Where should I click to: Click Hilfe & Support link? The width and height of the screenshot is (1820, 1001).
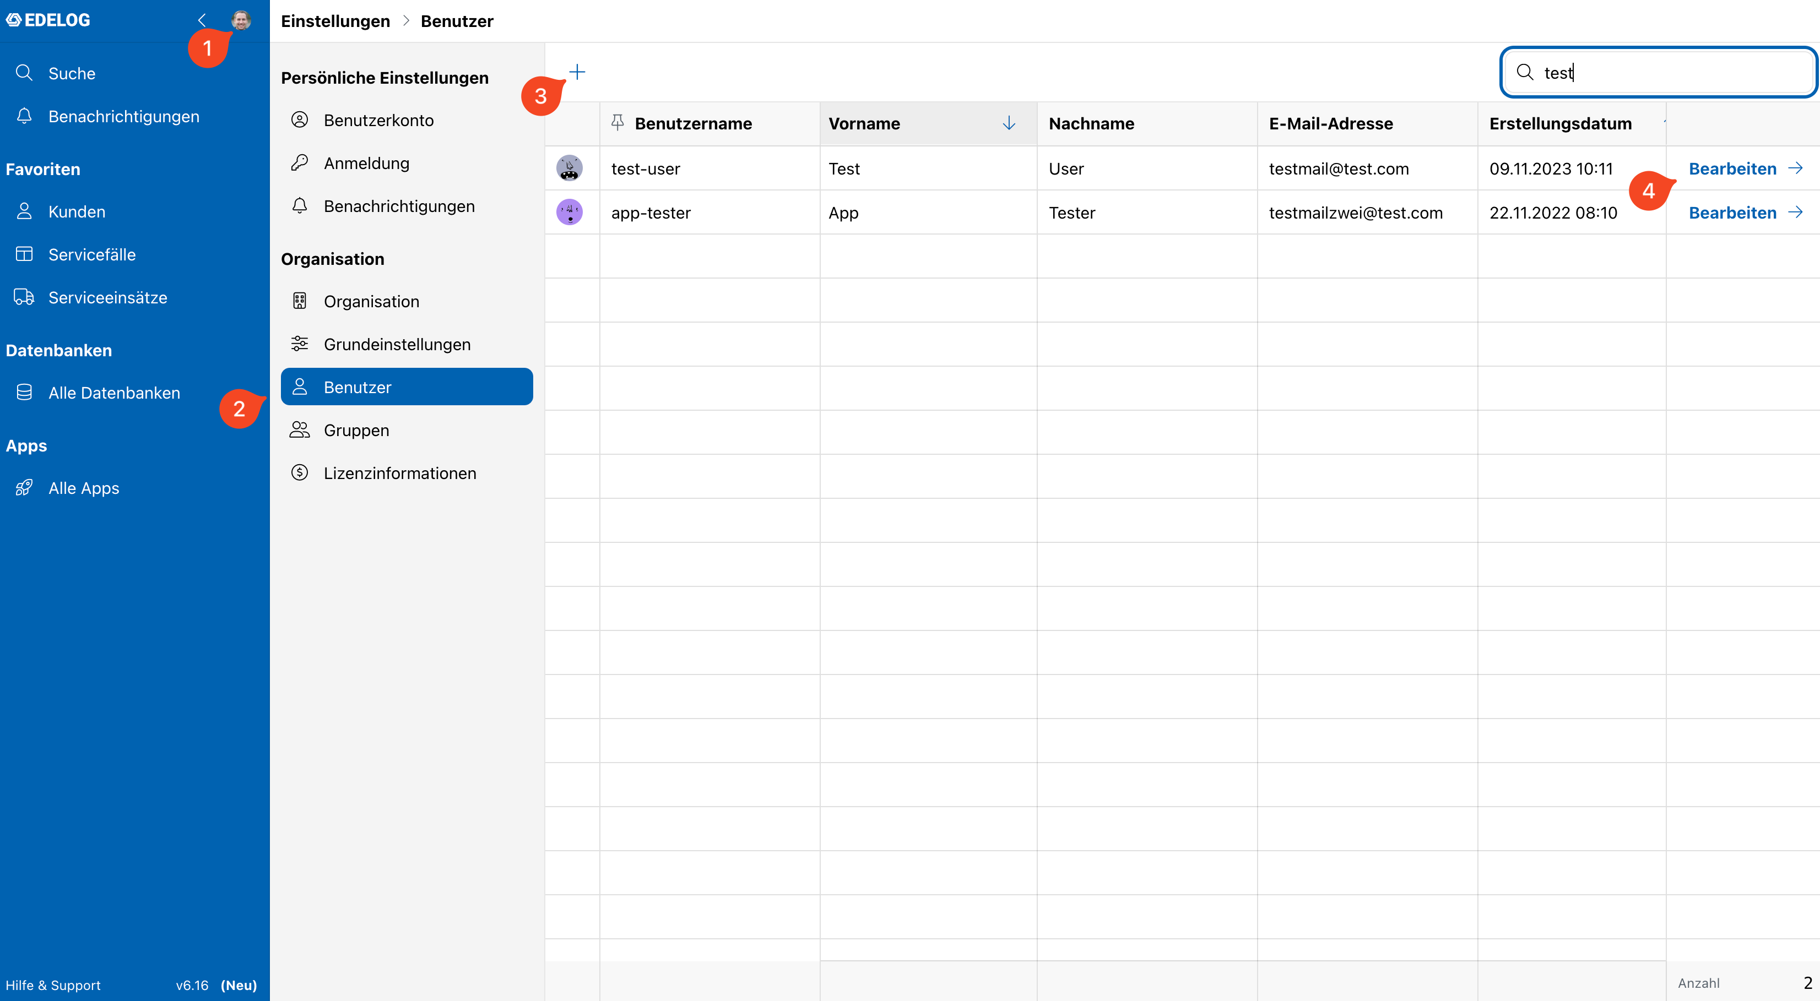pos(53,984)
